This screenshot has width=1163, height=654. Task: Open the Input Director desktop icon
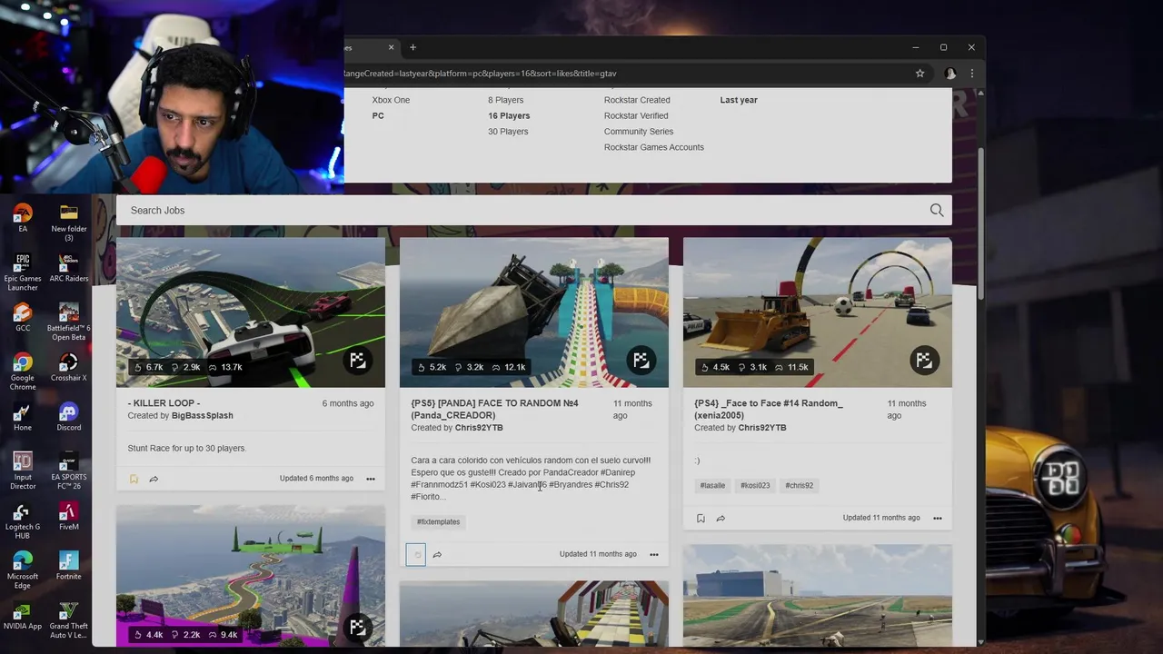tap(23, 471)
